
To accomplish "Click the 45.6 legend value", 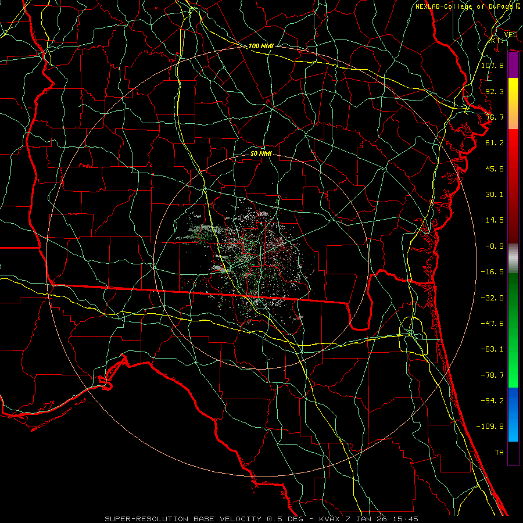I will pos(495,169).
